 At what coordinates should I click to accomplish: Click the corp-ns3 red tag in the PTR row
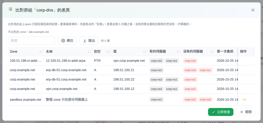pyautogui.click(x=190, y=61)
